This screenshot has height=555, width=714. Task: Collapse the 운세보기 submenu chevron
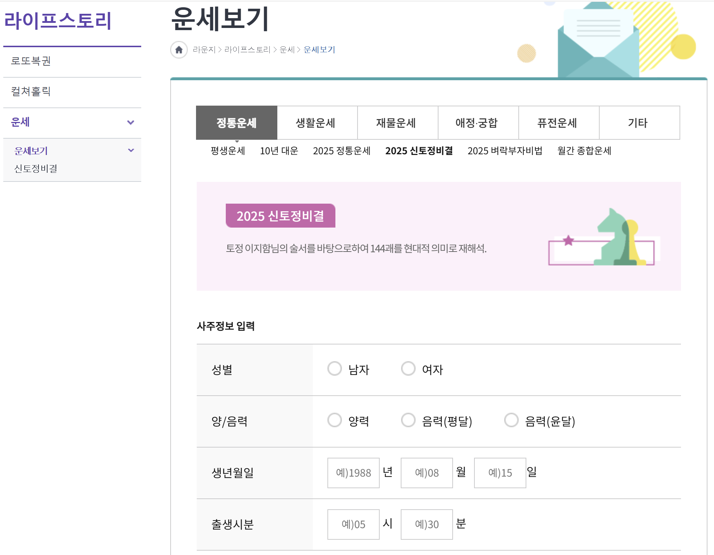pyautogui.click(x=131, y=150)
